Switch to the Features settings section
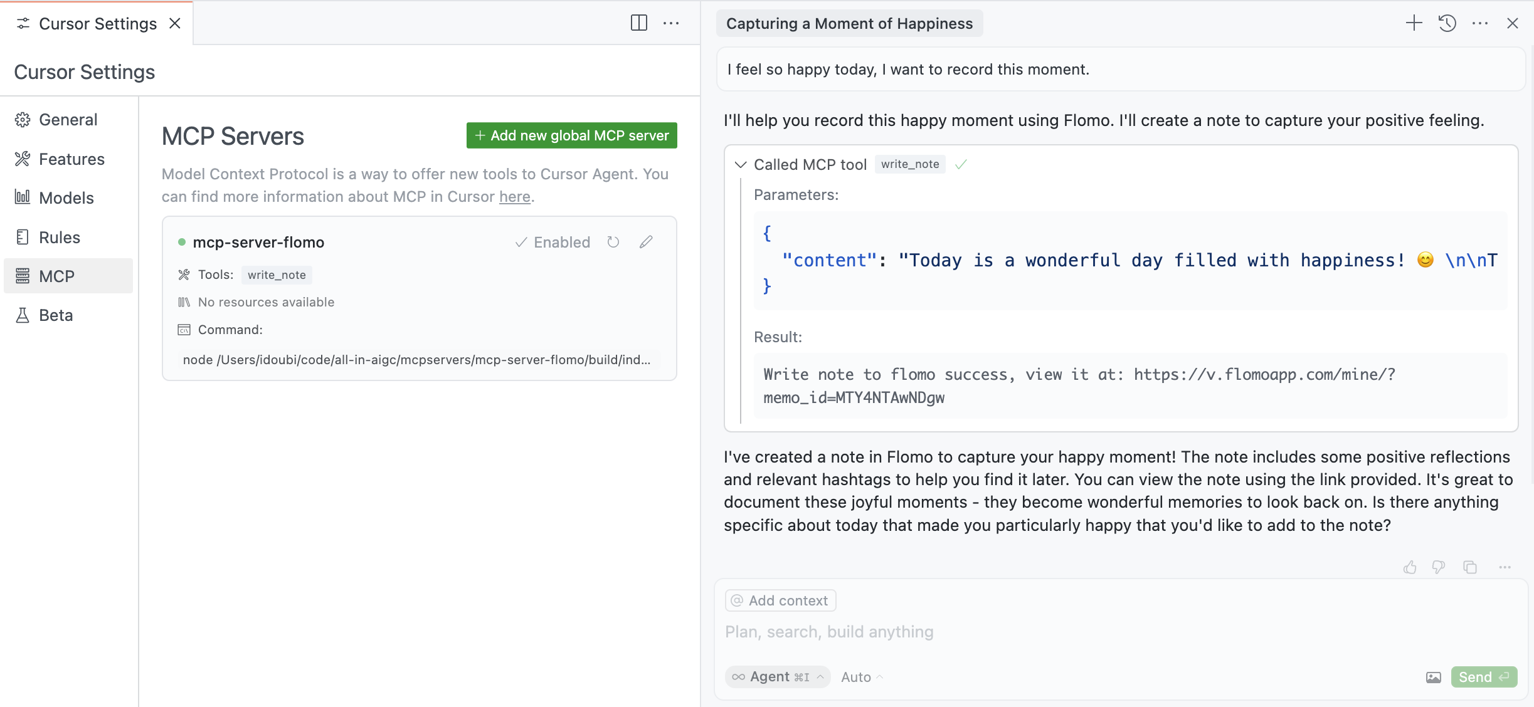 (x=71, y=159)
